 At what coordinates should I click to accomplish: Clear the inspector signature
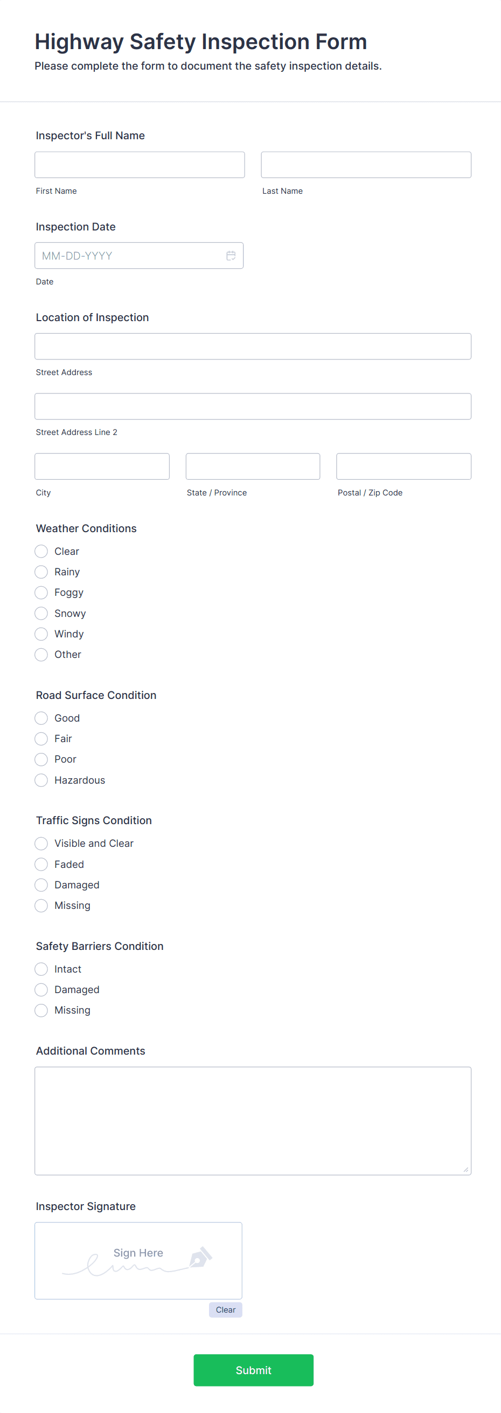225,1310
